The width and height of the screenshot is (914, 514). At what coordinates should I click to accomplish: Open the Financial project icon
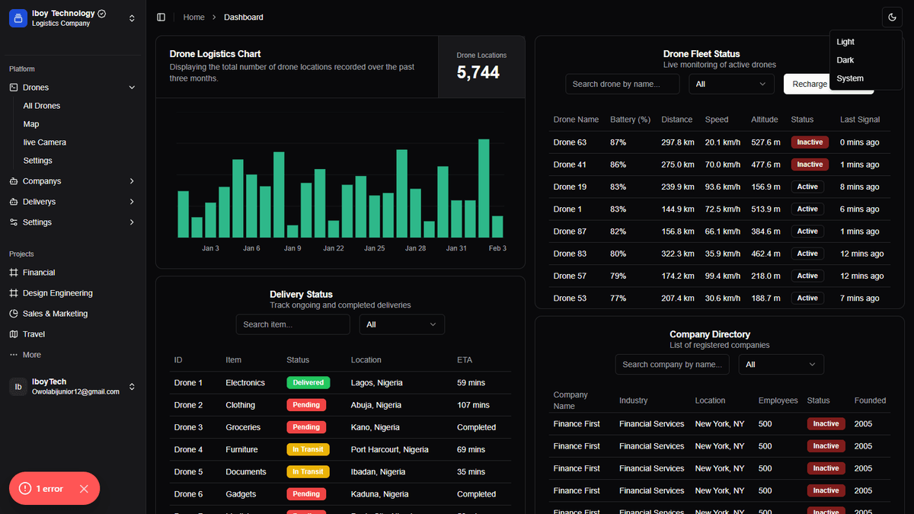pyautogui.click(x=14, y=273)
